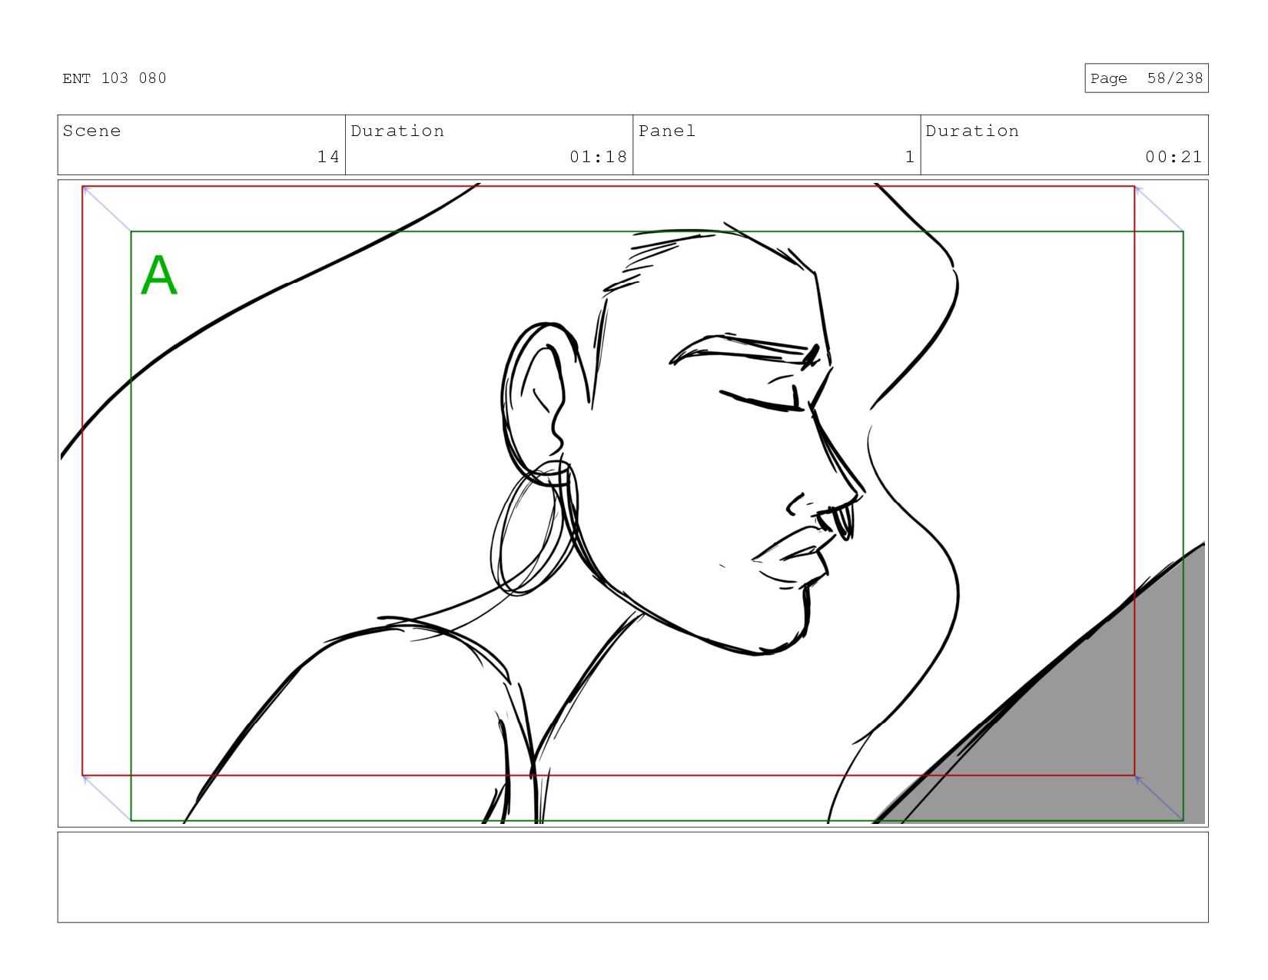Click the panel number '1'
1268x980 pixels.
pos(910,157)
